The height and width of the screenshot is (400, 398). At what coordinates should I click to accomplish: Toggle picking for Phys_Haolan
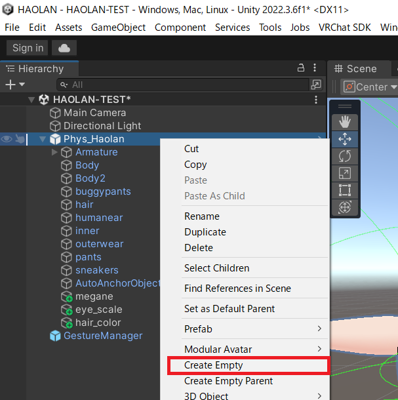tap(20, 139)
